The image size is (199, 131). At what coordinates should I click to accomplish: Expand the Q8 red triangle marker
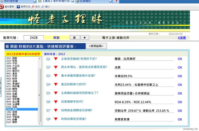pyautogui.click(x=56, y=119)
